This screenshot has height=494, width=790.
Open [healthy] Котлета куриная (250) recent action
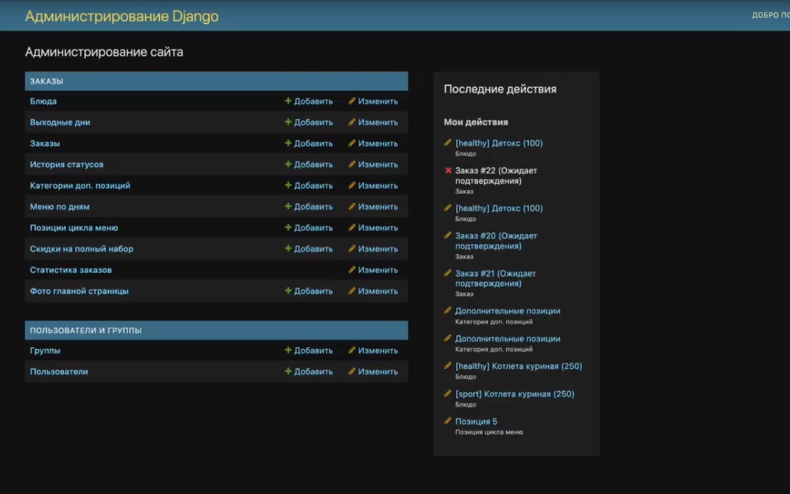(518, 366)
